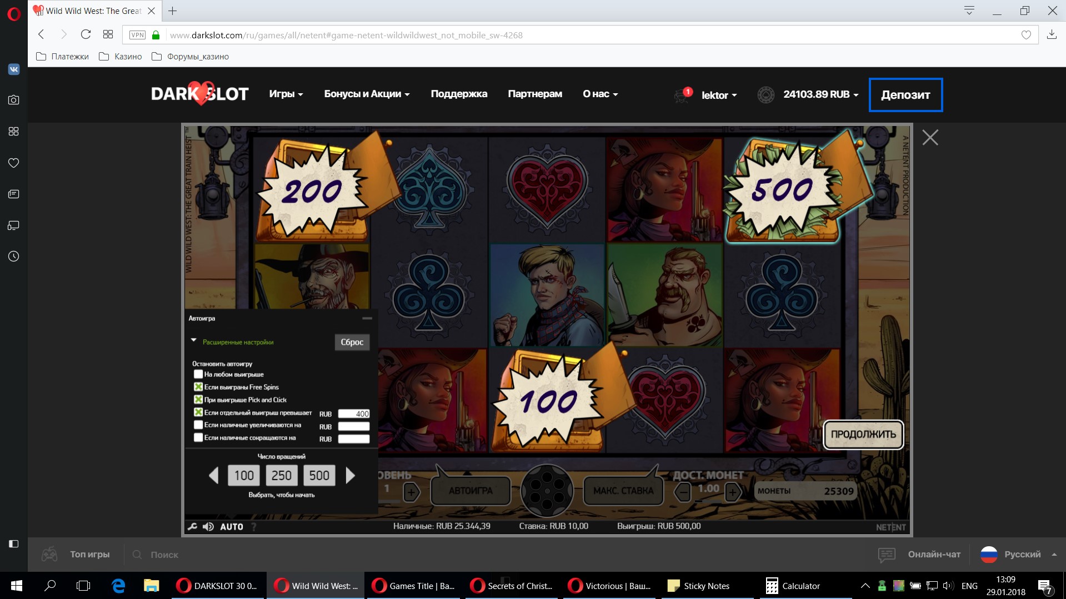Close the game overlay with X

coord(930,137)
